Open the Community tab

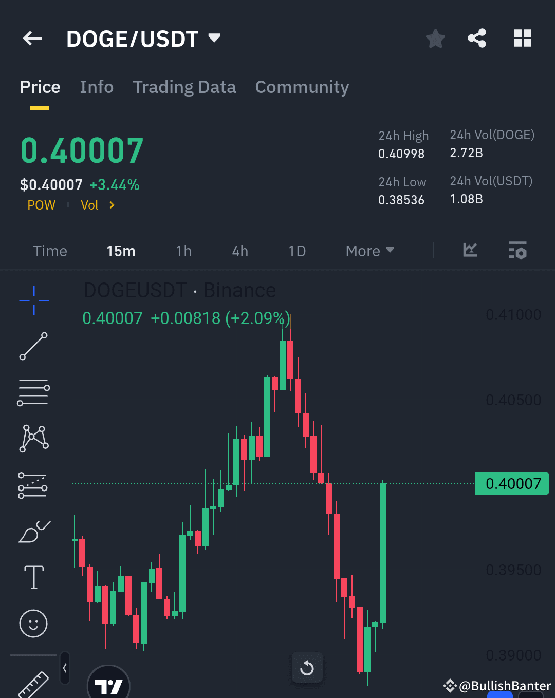302,87
